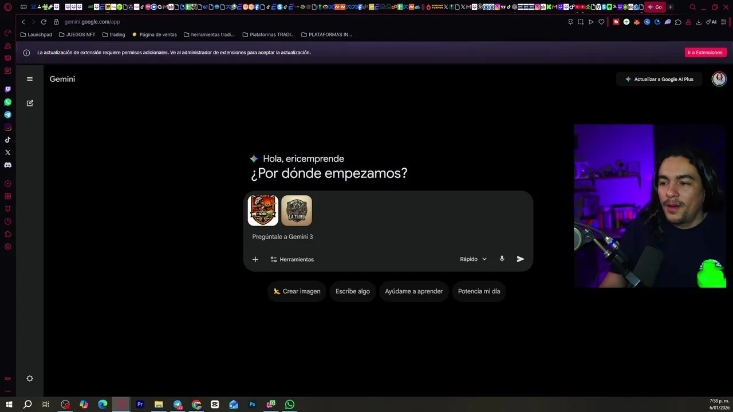Open TikTok in the Opera sidebar

(7, 140)
